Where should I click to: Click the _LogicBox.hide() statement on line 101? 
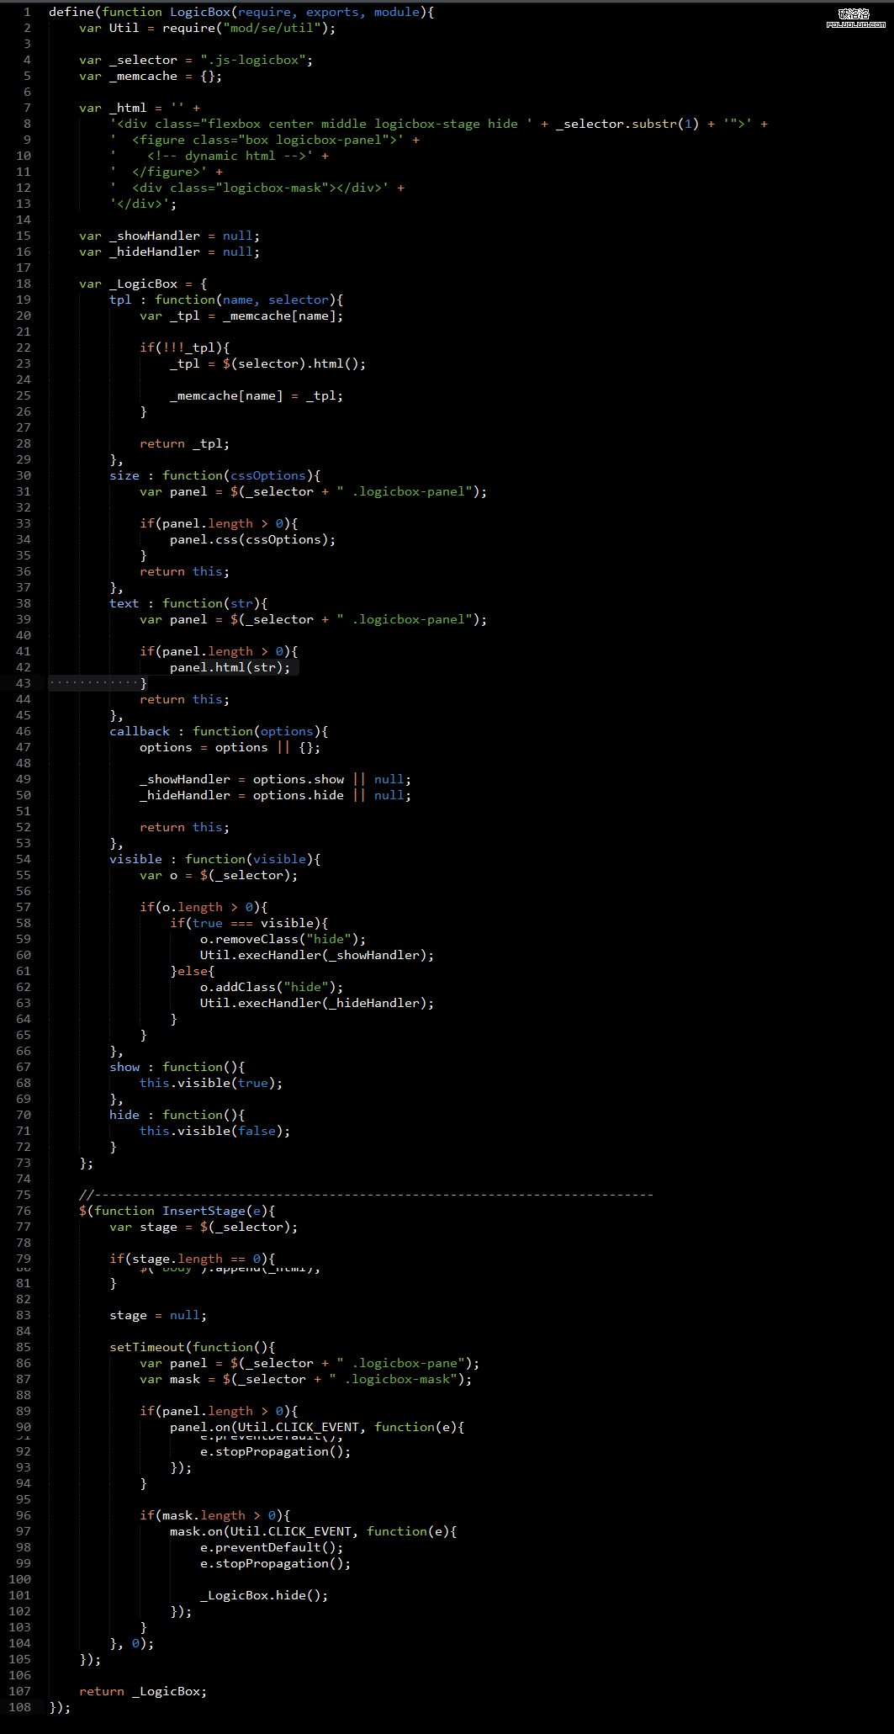pos(263,1595)
